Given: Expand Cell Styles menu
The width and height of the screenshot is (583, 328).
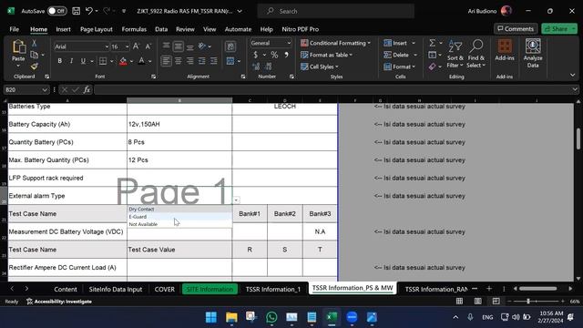Looking at the screenshot, I should (320, 67).
